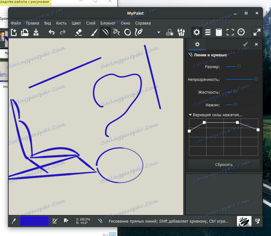The image size is (271, 236).
Task: Click the brush preview in the status bar
Action: pyautogui.click(x=244, y=221)
